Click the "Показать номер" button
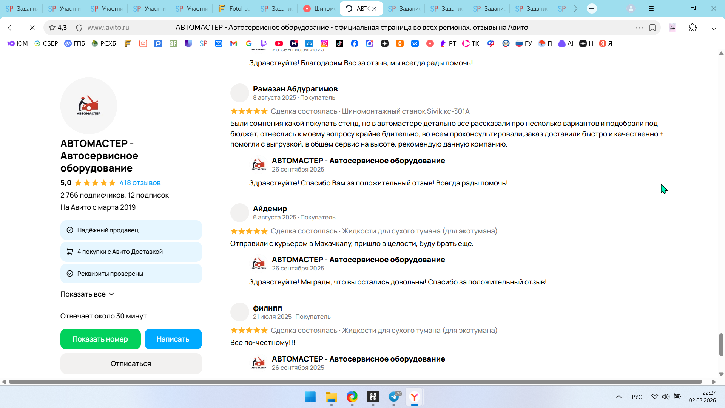This screenshot has width=725, height=408. pos(100,339)
